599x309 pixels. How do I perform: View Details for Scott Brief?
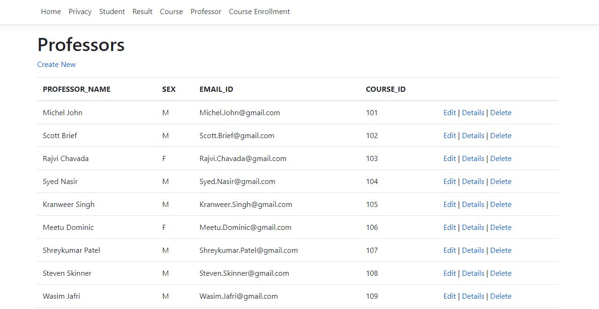point(473,135)
